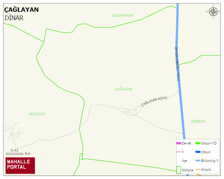Screen dimensions: 224x179
Task: Select the DOMBAY neighborhood label
Action: pos(198,121)
